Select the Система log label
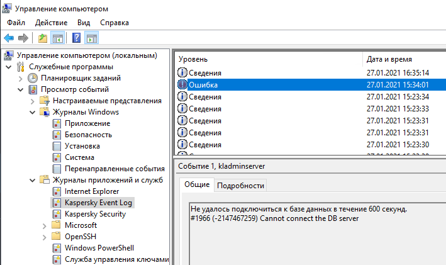Viewport: 446px width, 265px height. click(79, 157)
